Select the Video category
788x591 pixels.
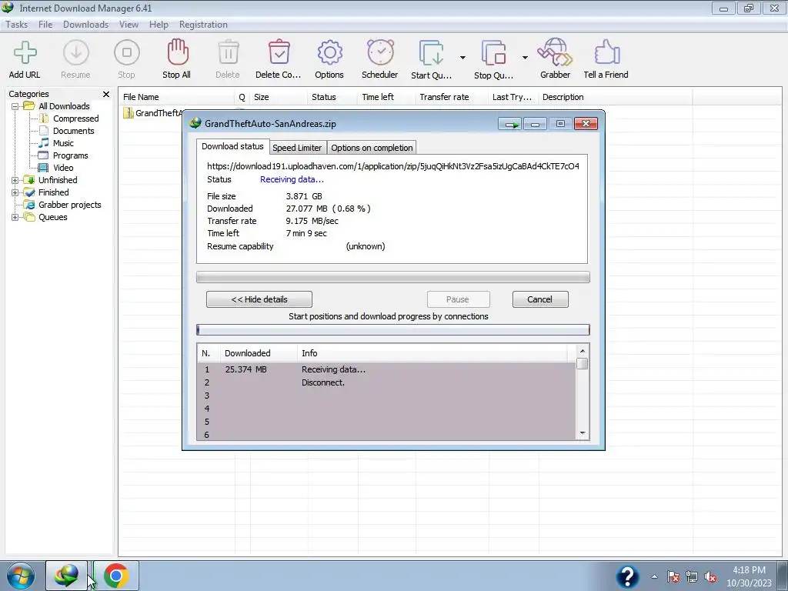[x=63, y=168]
